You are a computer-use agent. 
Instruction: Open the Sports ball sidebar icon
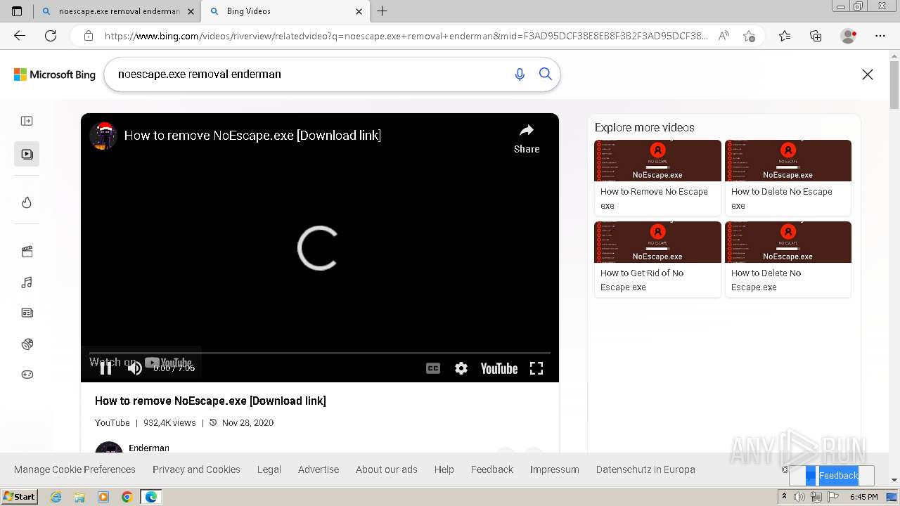[27, 344]
